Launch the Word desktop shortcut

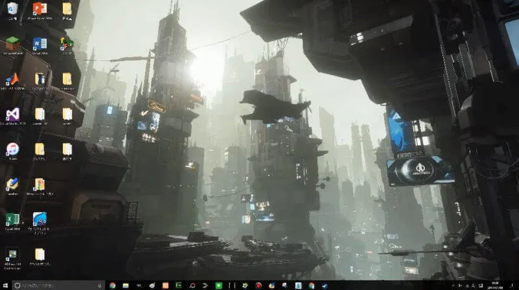(40, 44)
